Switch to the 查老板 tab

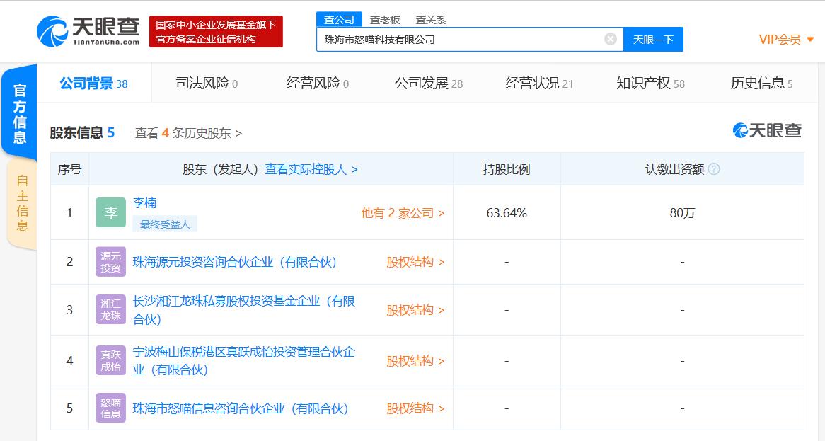[386, 19]
